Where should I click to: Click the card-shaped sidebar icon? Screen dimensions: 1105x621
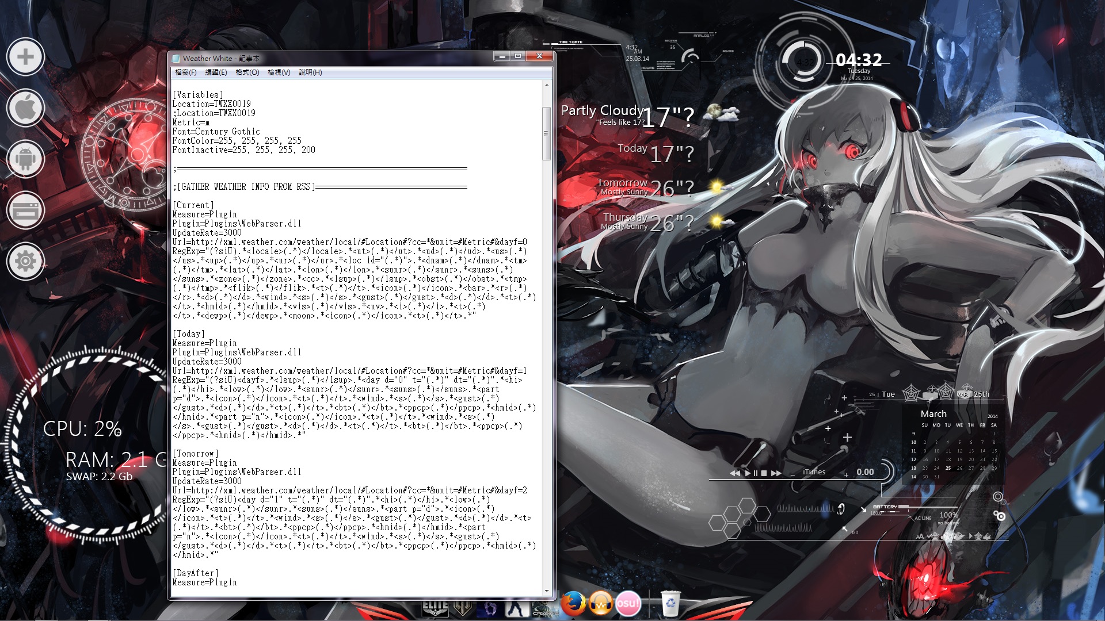click(25, 210)
